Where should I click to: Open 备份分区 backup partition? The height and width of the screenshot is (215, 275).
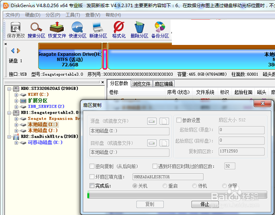[x=160, y=30]
